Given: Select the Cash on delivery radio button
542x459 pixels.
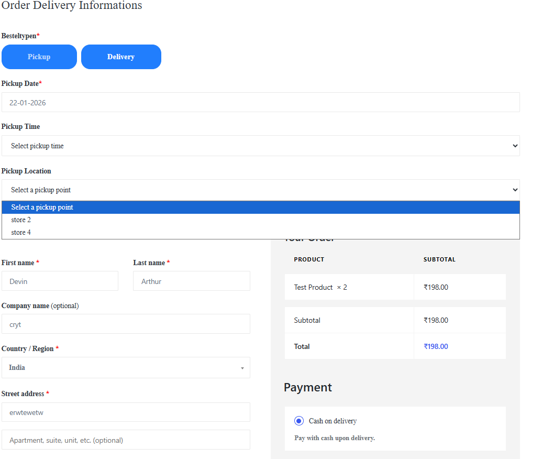Looking at the screenshot, I should [x=299, y=421].
